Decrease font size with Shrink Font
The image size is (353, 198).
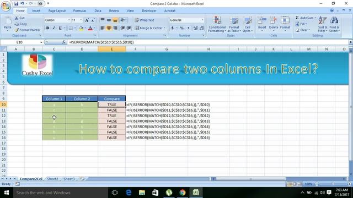point(93,20)
